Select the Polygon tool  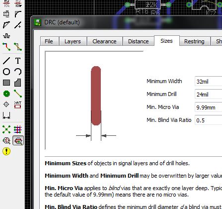[18, 83]
